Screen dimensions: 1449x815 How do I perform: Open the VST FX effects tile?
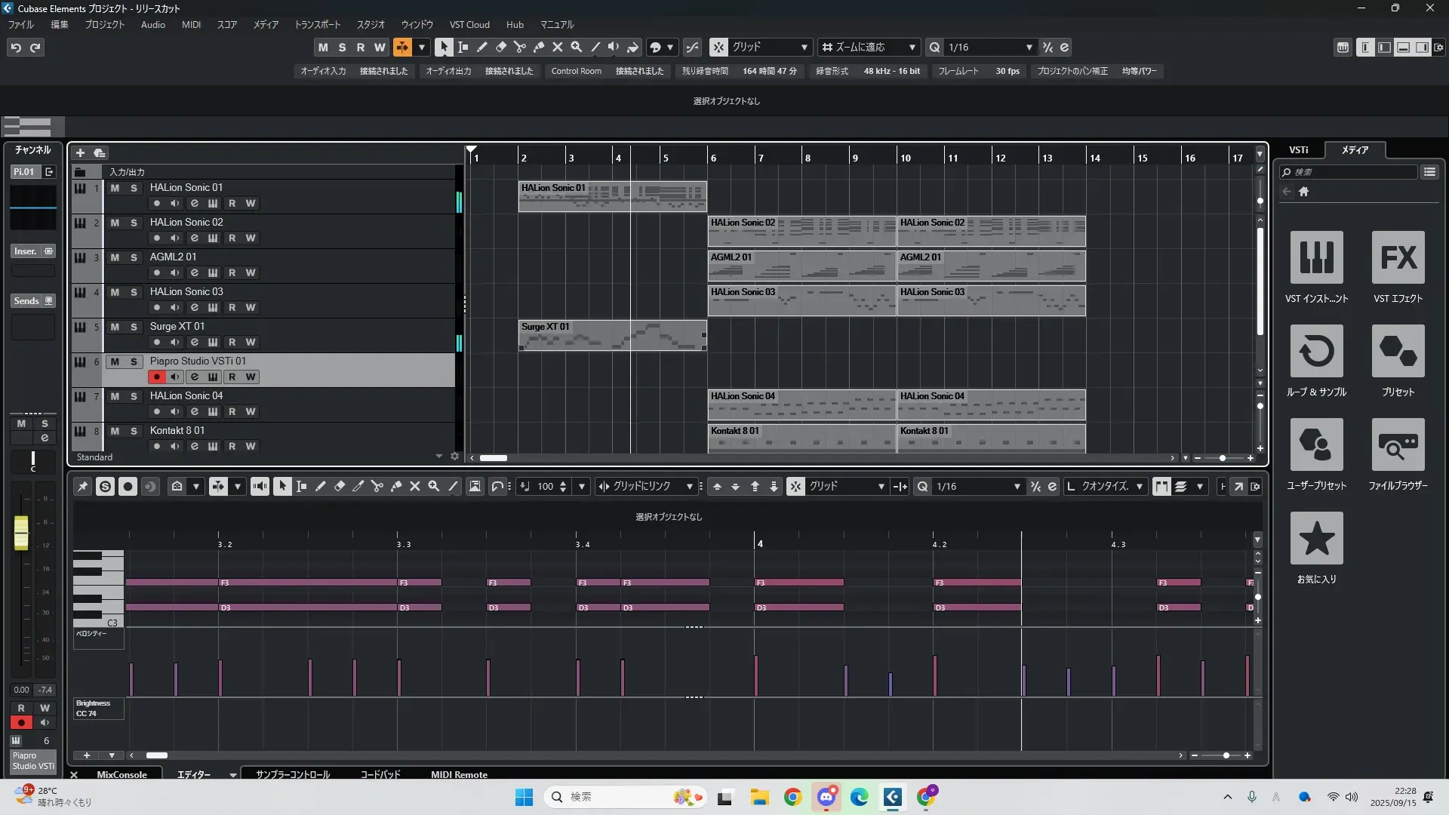tap(1398, 258)
